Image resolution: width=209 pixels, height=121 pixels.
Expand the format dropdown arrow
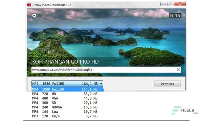(101, 84)
